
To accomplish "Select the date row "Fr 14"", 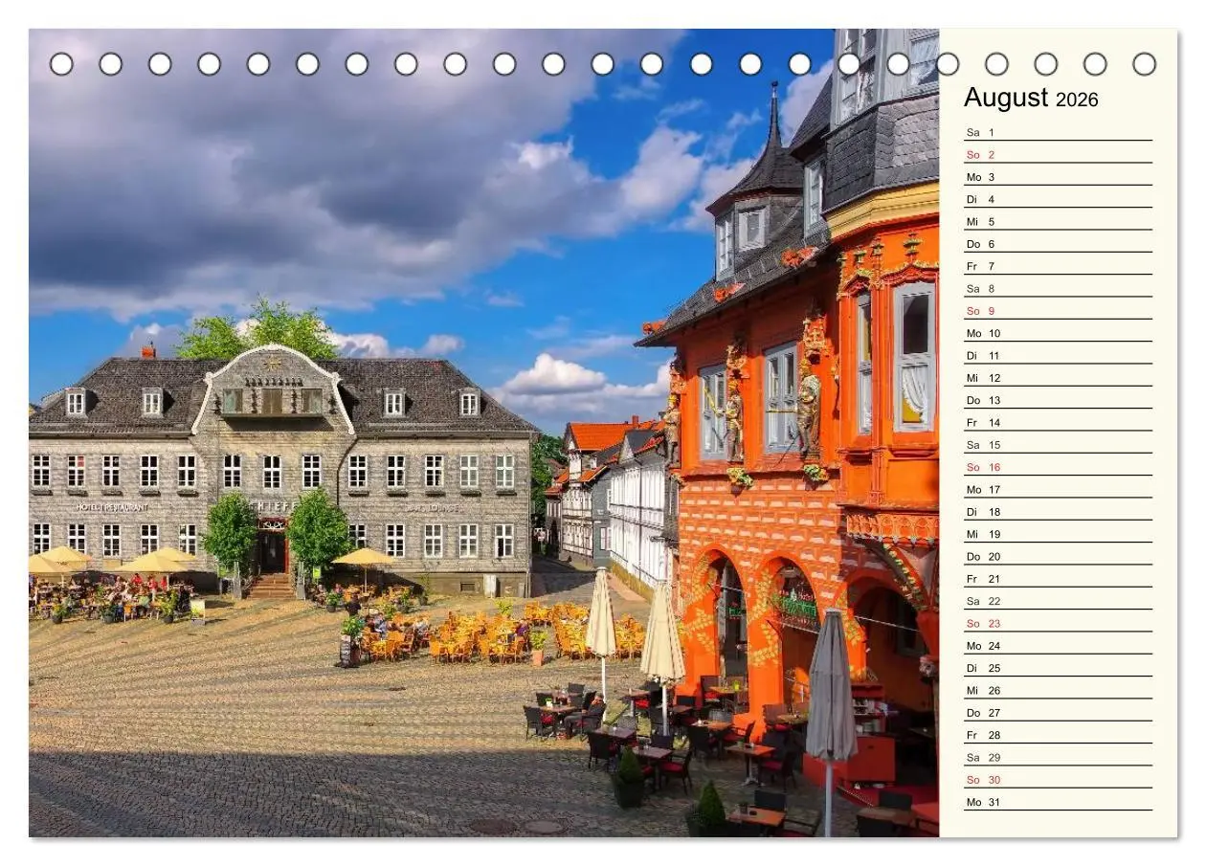I will [1058, 422].
